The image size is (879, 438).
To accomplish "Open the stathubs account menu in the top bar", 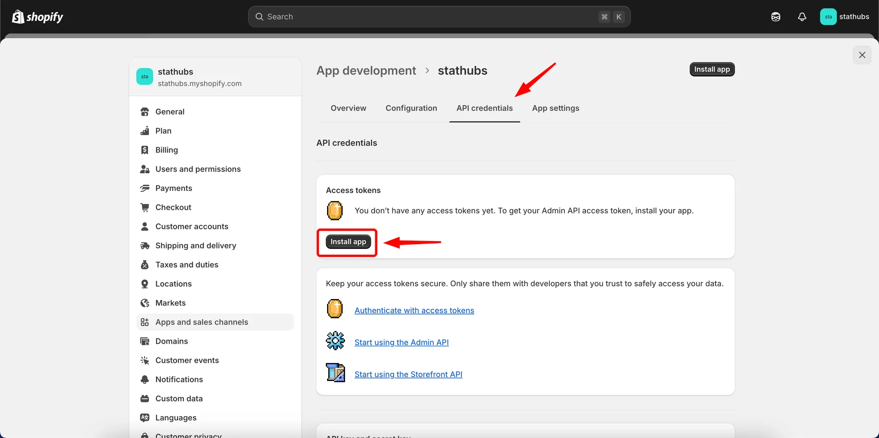I will coord(845,17).
